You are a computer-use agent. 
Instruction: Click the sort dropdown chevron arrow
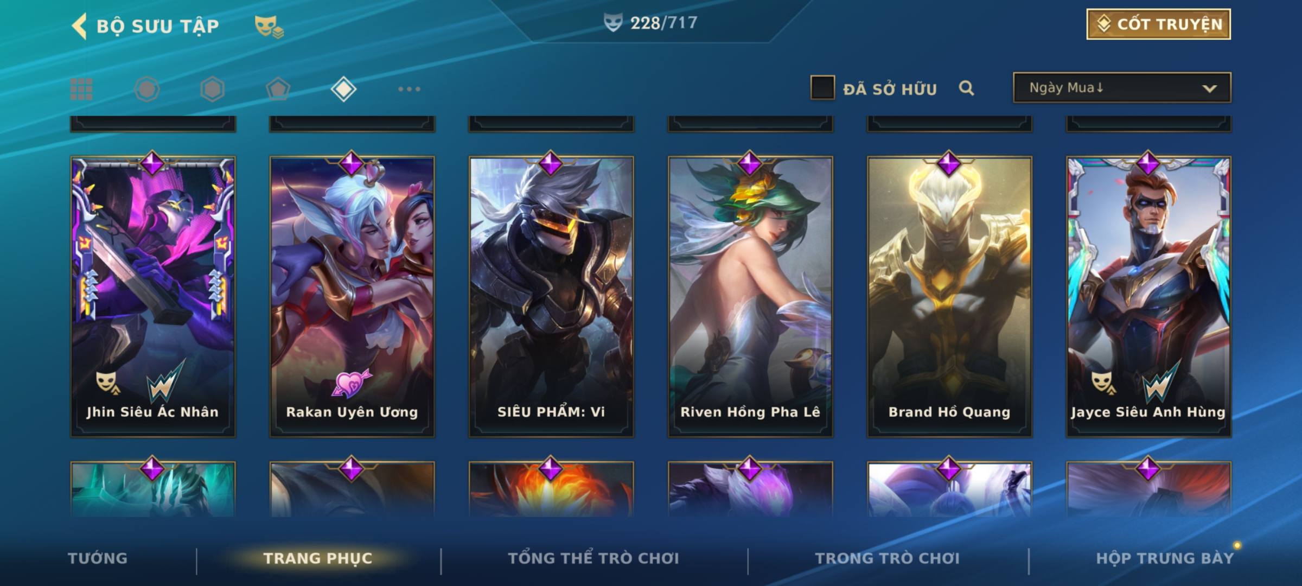pyautogui.click(x=1209, y=88)
